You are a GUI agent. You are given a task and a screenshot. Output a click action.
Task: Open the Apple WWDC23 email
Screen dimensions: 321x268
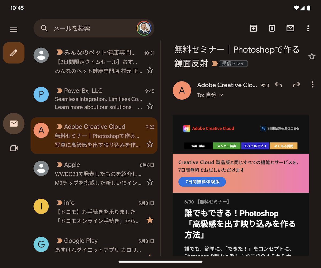click(94, 174)
